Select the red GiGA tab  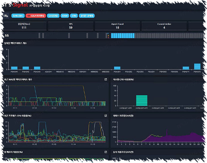[36, 16]
